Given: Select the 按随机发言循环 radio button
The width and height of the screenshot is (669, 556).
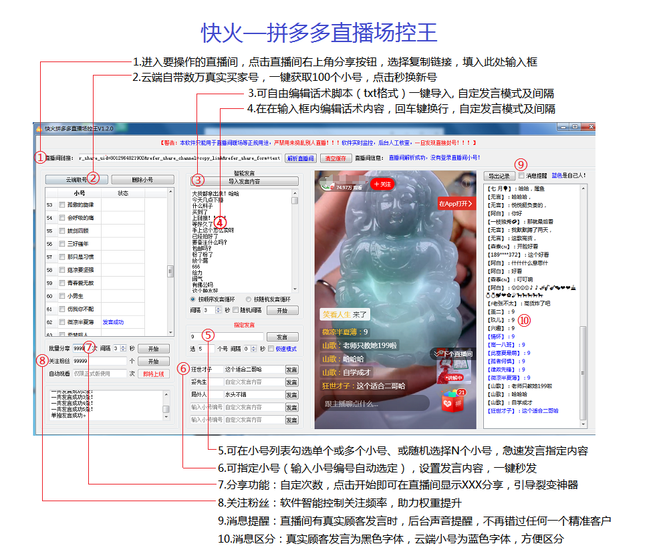Looking at the screenshot, I should pyautogui.click(x=249, y=299).
